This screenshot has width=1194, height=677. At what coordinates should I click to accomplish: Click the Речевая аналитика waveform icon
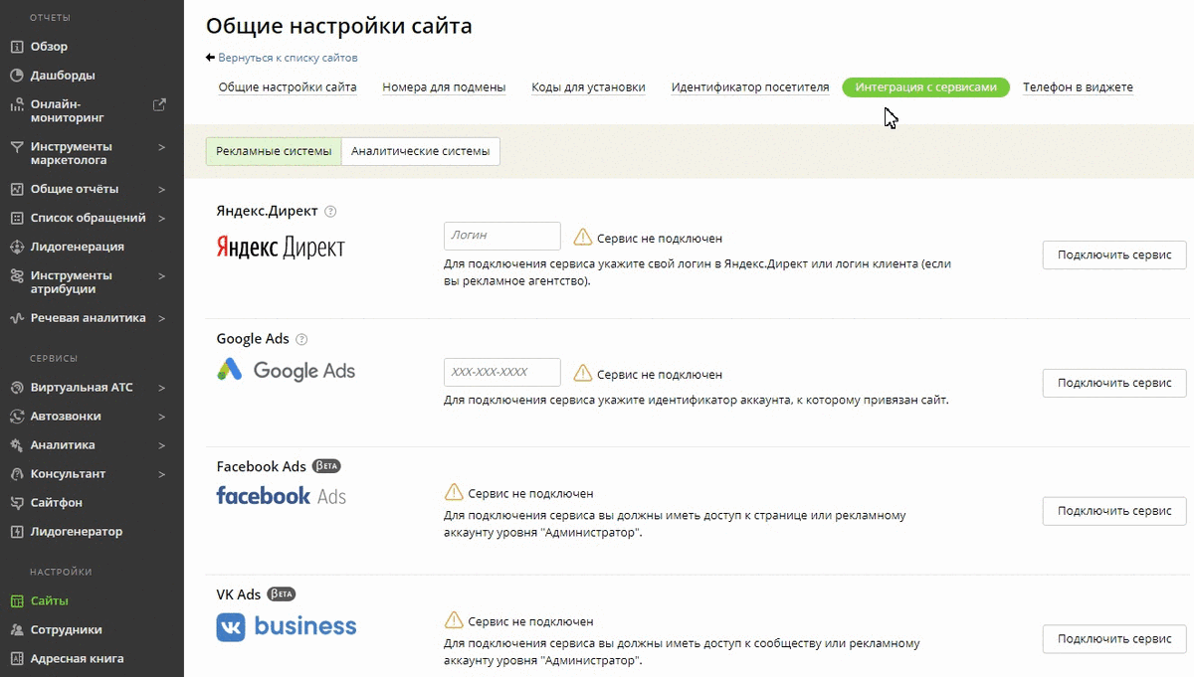pyautogui.click(x=16, y=318)
